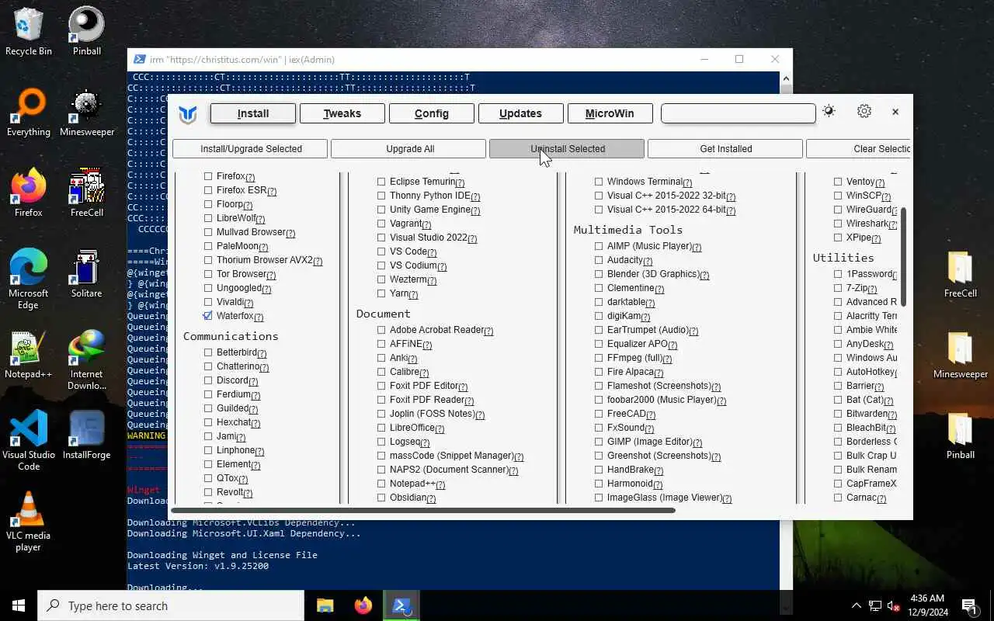Check the Blender (3D Graphics) checkbox
The image size is (994, 621).
tap(599, 274)
